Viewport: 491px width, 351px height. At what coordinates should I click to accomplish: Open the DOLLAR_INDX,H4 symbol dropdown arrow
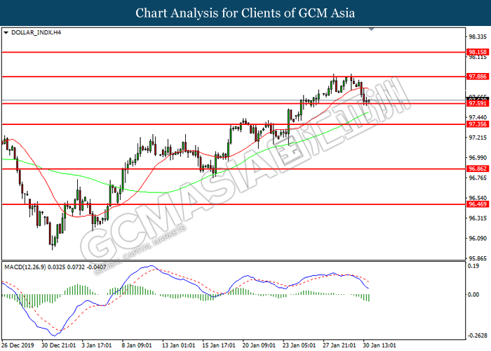[6, 32]
